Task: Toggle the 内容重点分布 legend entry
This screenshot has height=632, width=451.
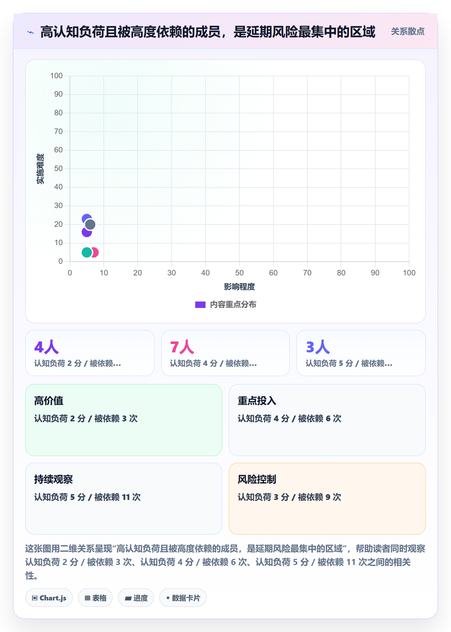Action: (225, 304)
